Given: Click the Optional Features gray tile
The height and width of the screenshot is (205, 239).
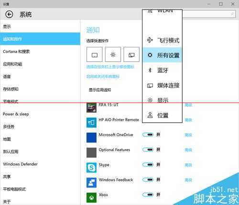Looking at the screenshot, I should click(x=91, y=152).
